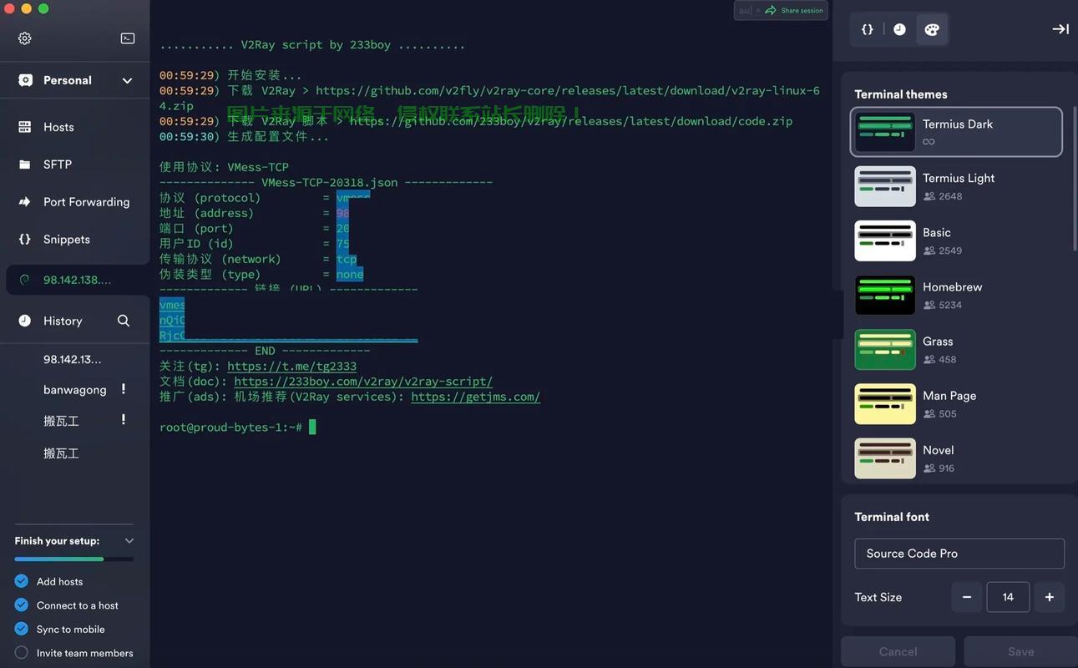Toggle the Sync to mobile checkmark
The width and height of the screenshot is (1078, 668).
(x=22, y=629)
